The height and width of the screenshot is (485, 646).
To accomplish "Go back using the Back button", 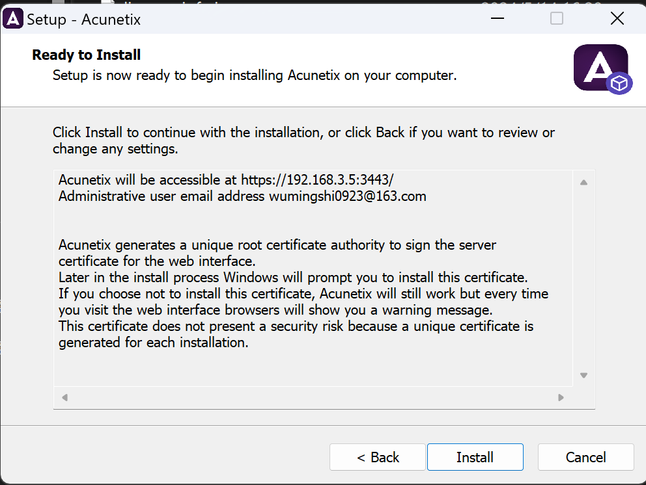I will tap(377, 457).
